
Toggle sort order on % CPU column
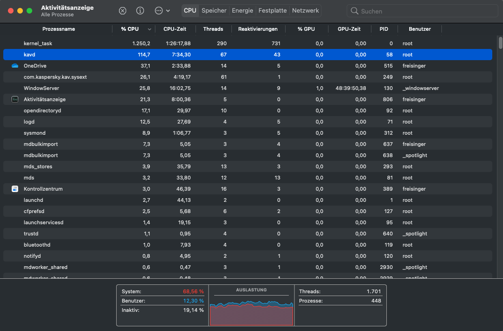click(x=133, y=29)
